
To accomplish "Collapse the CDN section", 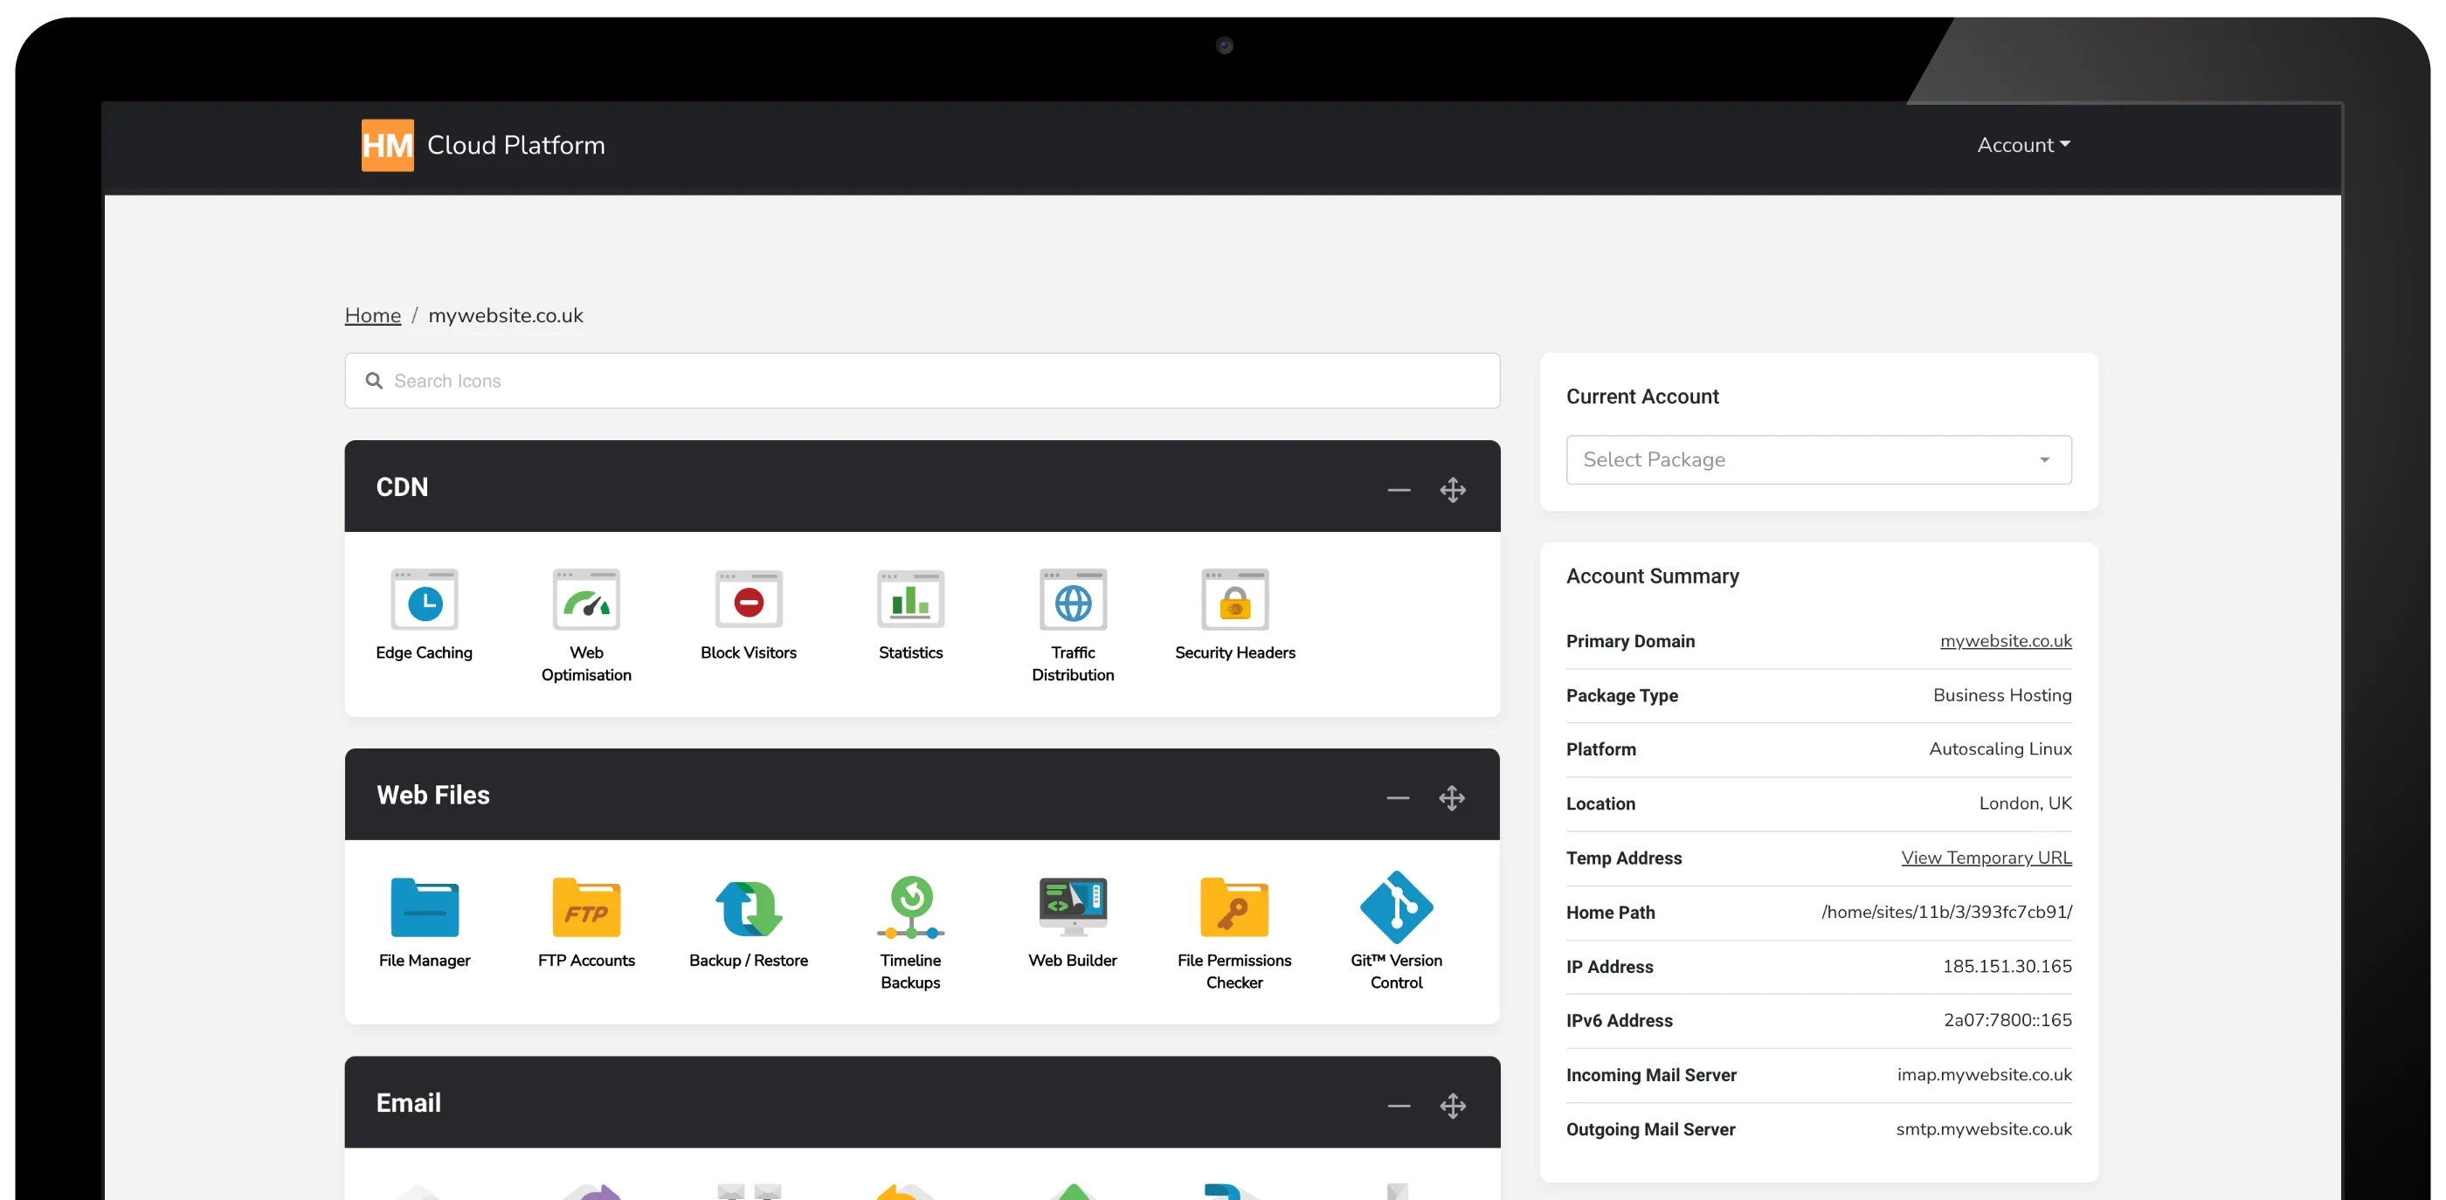I will coord(1398,490).
